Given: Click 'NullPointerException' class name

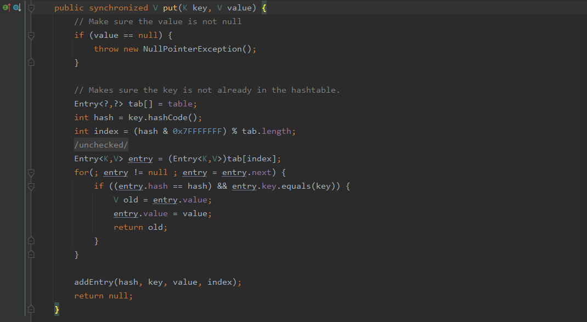Looking at the screenshot, I should point(193,49).
